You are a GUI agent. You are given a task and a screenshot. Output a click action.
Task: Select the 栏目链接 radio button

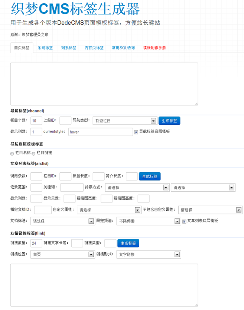33,153
